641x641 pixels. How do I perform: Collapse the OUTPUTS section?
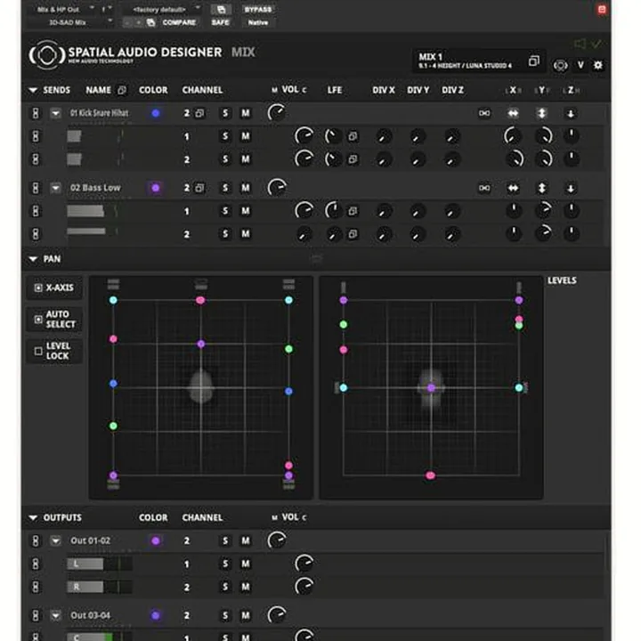point(33,518)
